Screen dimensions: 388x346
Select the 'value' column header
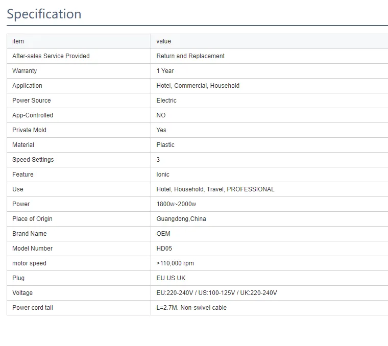163,41
